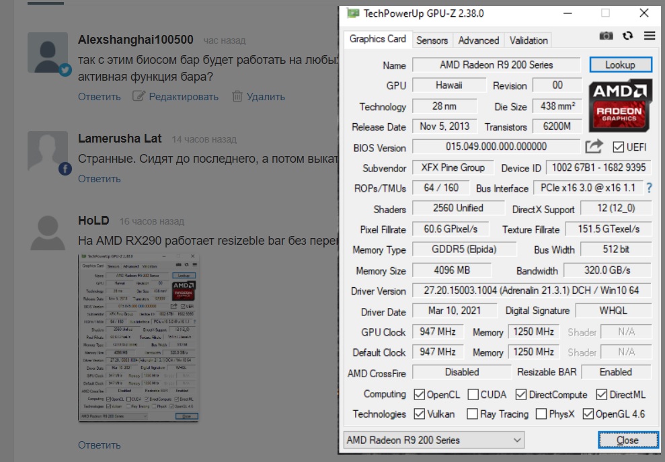Image resolution: width=665 pixels, height=462 pixels.
Task: Toggle the UEFI checkbox
Action: [x=619, y=147]
